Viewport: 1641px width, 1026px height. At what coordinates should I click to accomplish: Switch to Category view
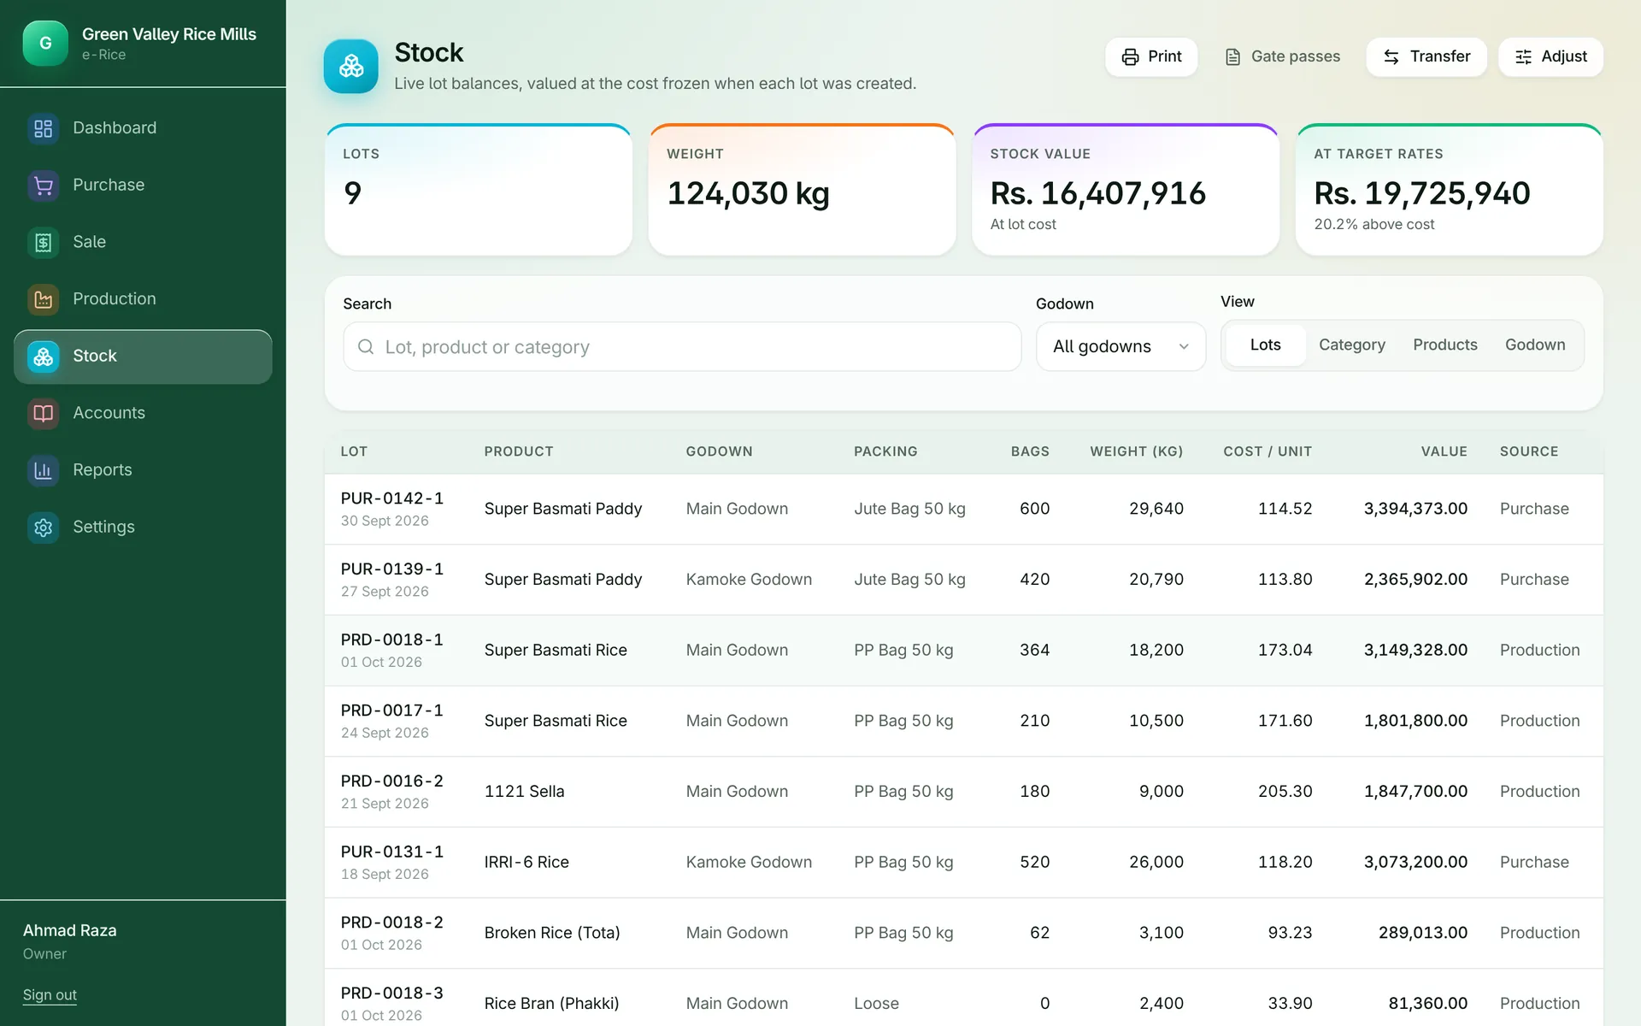tap(1351, 345)
